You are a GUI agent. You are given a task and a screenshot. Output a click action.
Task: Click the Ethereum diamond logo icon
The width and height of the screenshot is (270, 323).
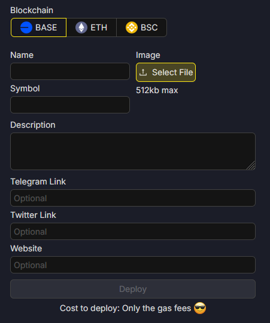pos(81,27)
